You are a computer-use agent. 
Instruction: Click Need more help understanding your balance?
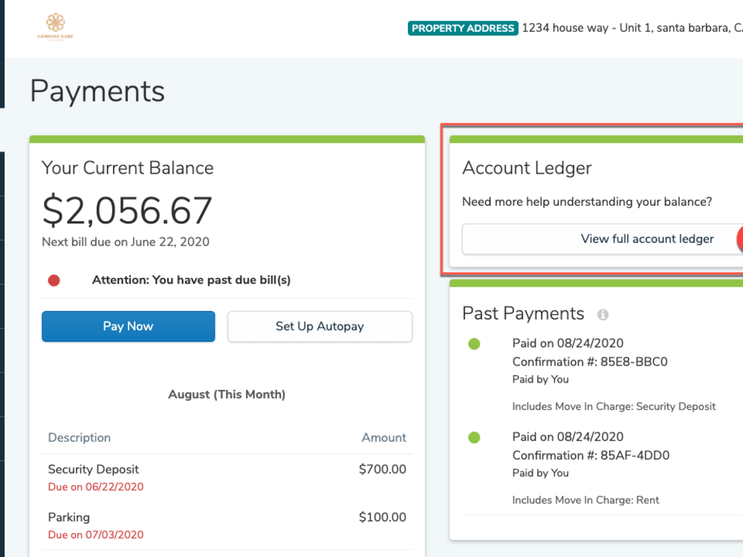pyautogui.click(x=587, y=202)
